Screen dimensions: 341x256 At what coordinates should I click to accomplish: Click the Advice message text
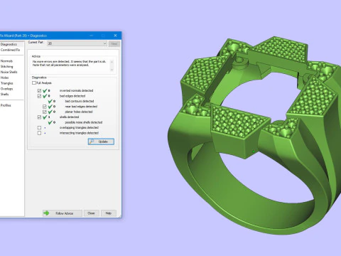[69, 63]
